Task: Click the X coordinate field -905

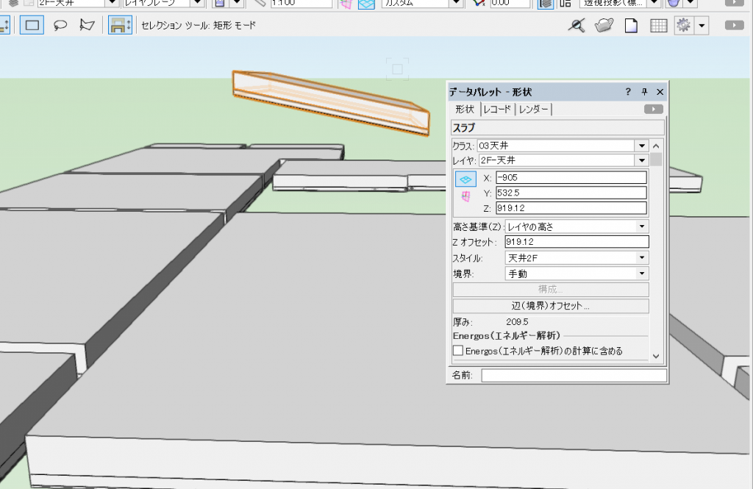Action: click(571, 178)
